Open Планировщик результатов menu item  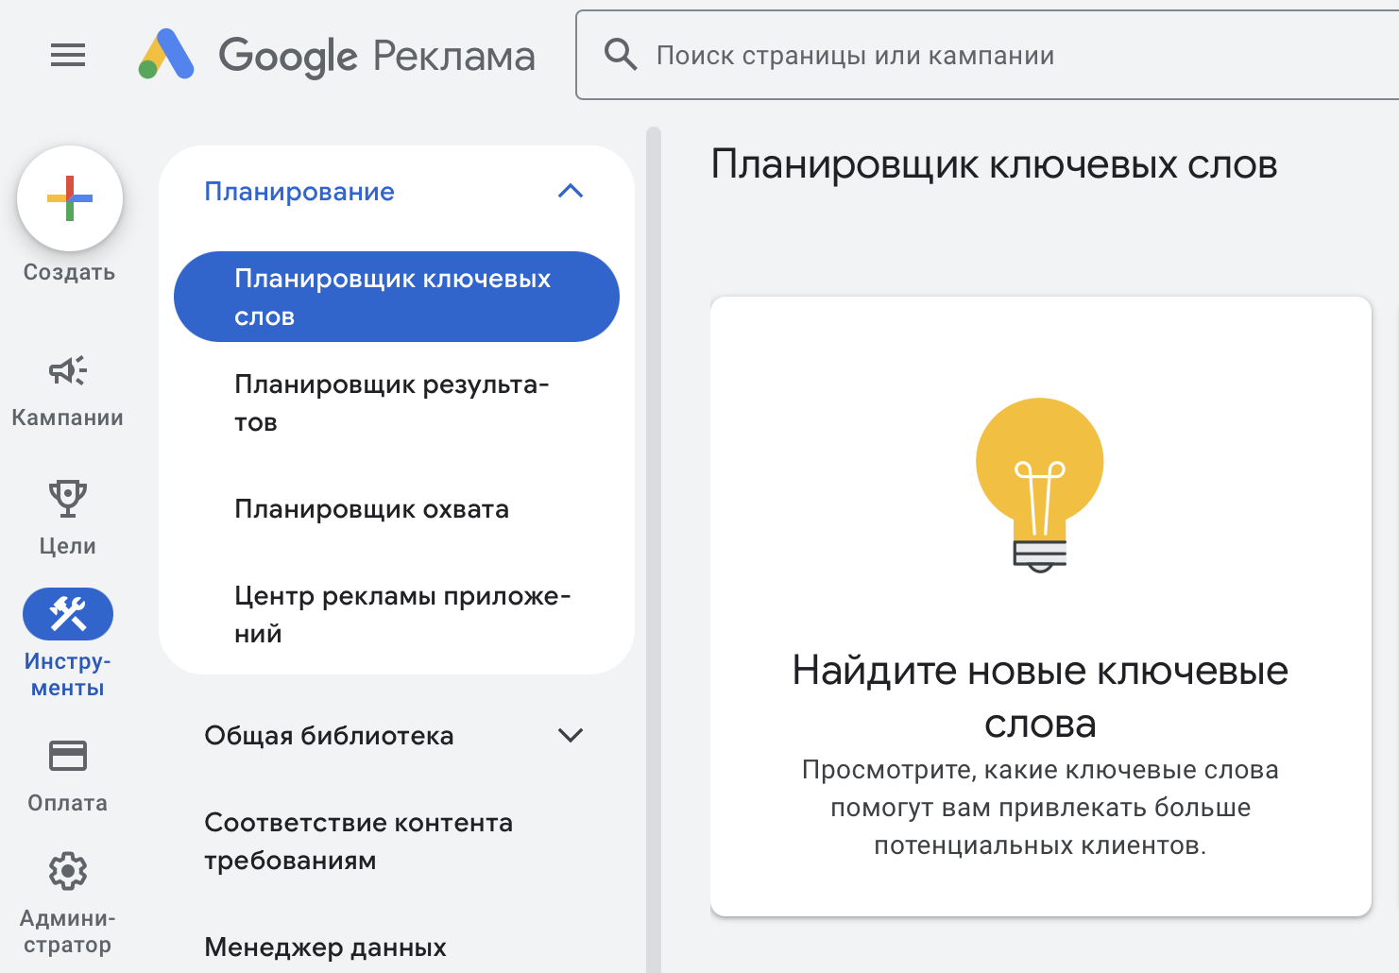coord(391,403)
